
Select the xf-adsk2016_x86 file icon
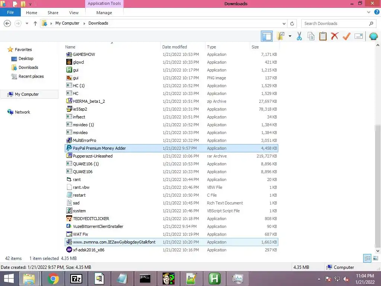pyautogui.click(x=69, y=250)
